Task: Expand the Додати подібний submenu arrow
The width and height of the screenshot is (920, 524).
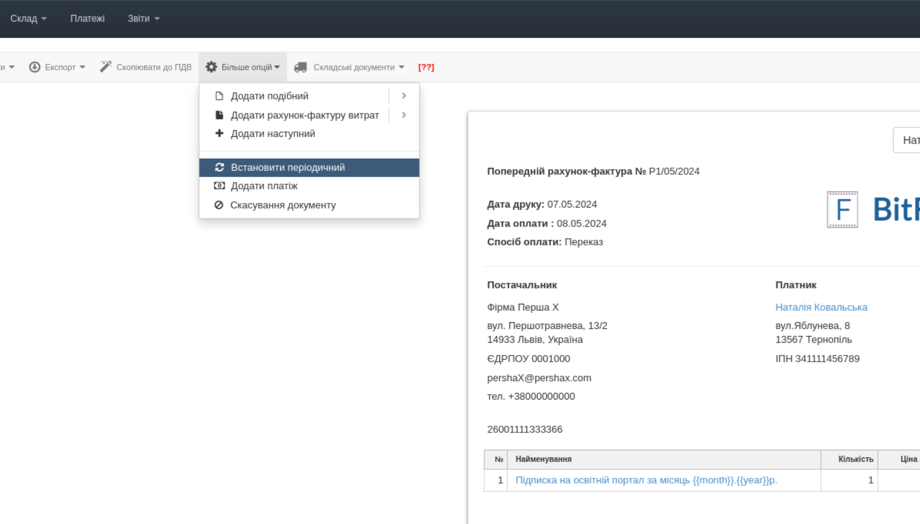Action: point(404,96)
